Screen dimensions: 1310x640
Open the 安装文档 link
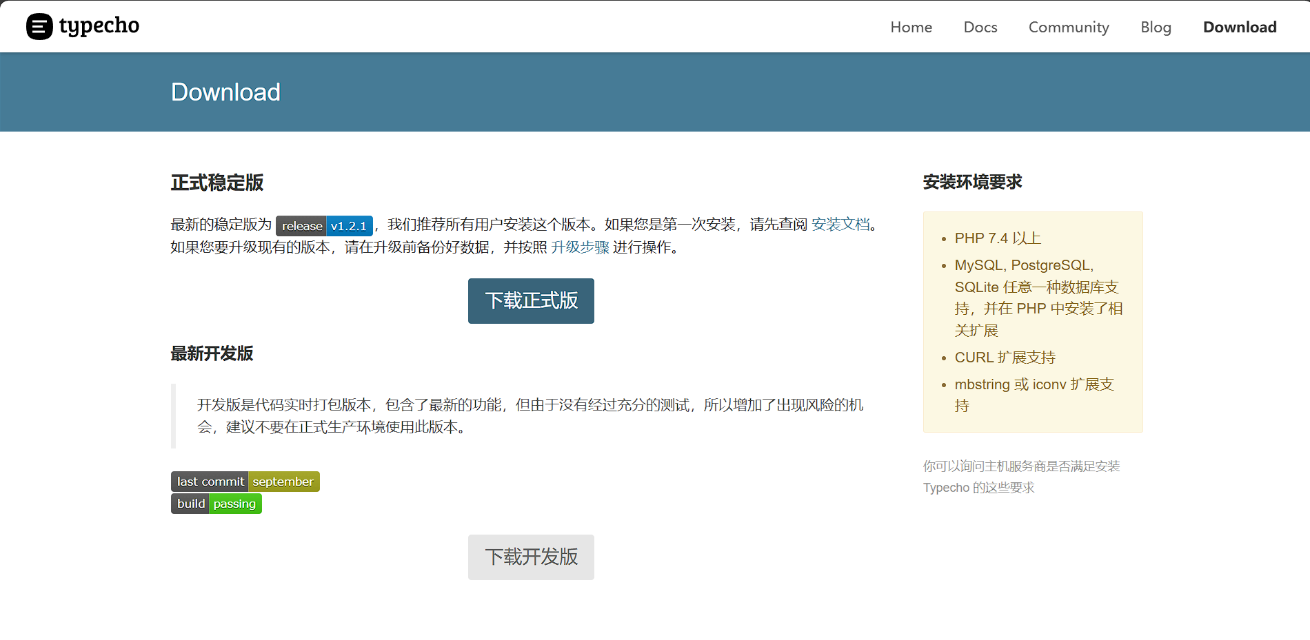point(840,225)
